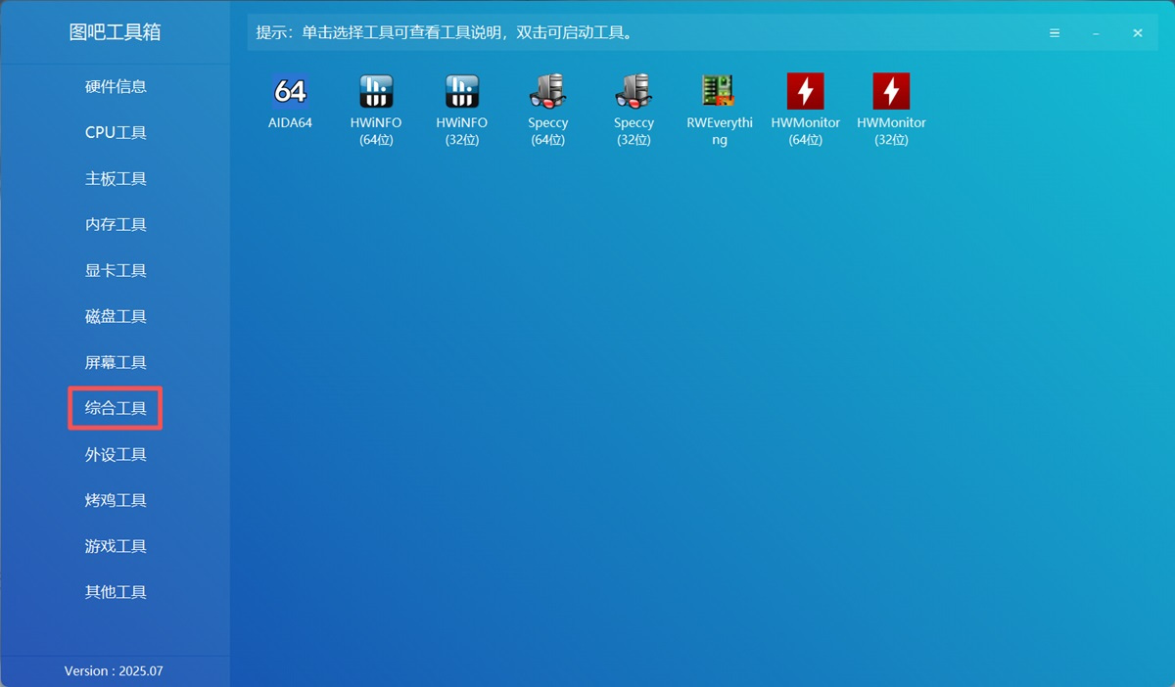This screenshot has height=687, width=1175.
Task: Switch to 内存工具 tools
Action: pos(115,224)
